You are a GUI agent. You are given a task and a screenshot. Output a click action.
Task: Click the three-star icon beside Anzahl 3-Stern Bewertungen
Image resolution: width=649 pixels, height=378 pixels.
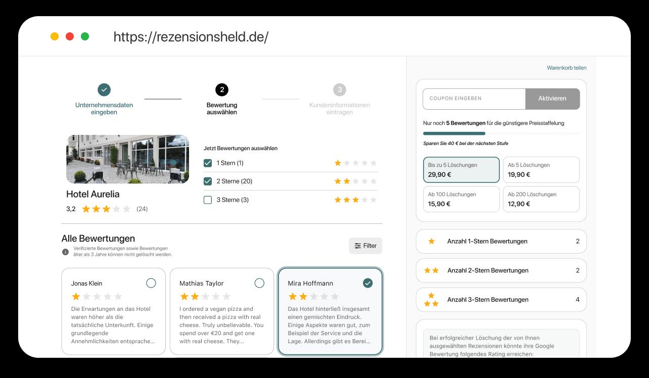coord(431,300)
